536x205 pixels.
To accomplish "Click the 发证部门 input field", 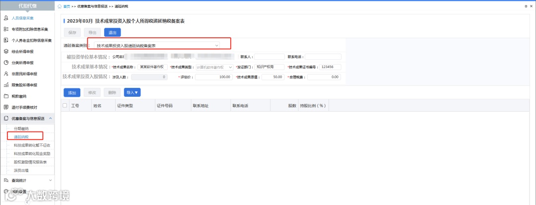I will click(269, 67).
